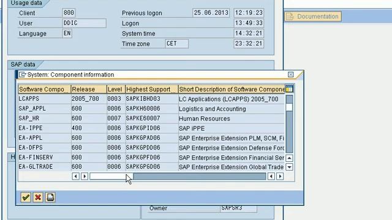Select the EA-DFPS component cell
This screenshot has width=392, height=220.
(x=45, y=148)
